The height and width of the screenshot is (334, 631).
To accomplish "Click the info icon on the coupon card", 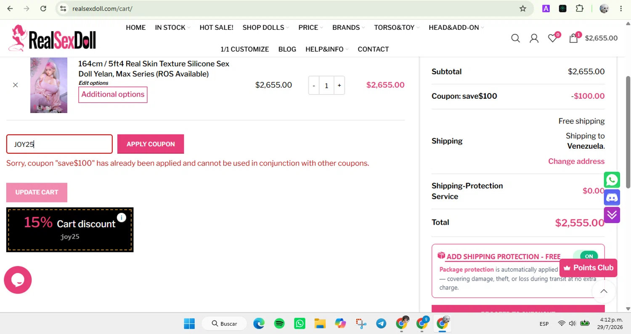I will [x=121, y=217].
